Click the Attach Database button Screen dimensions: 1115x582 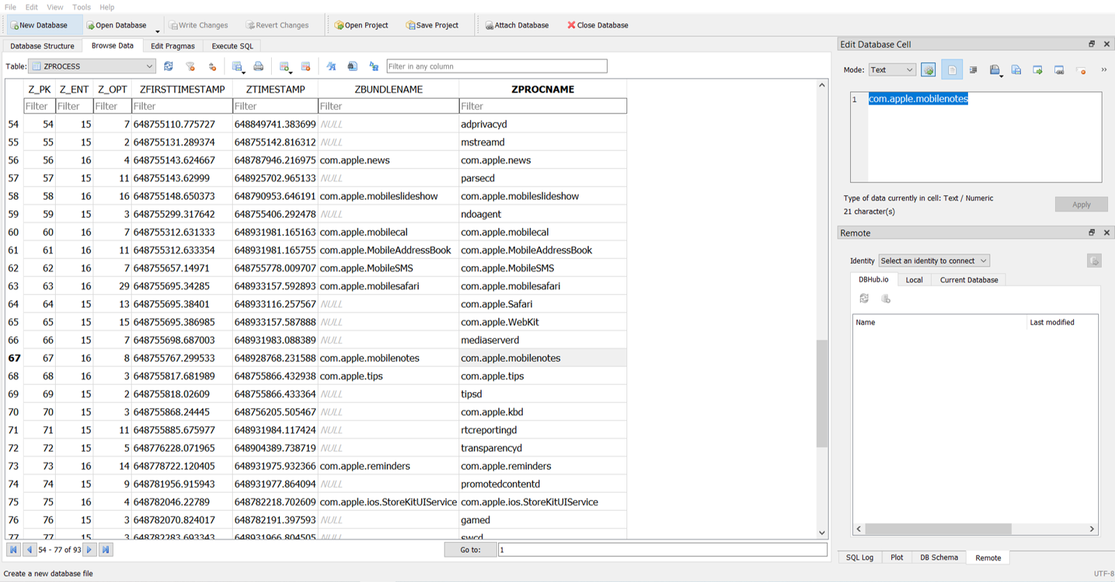click(517, 25)
